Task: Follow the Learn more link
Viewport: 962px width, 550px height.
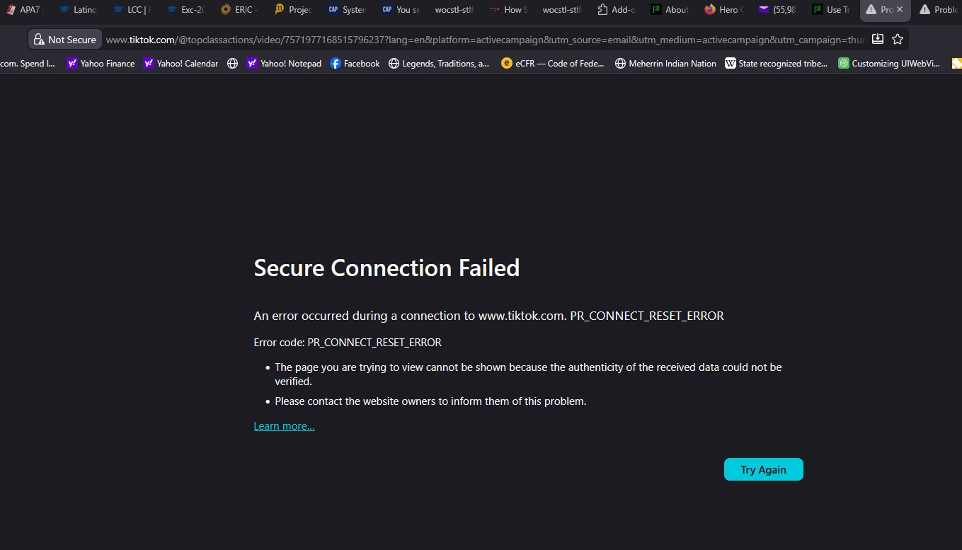Action: point(284,426)
